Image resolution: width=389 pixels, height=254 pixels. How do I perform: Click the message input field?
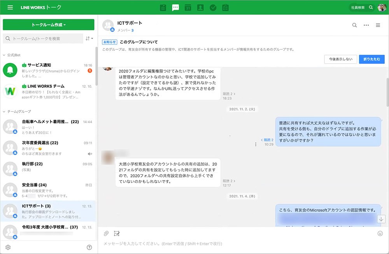[x=233, y=244]
